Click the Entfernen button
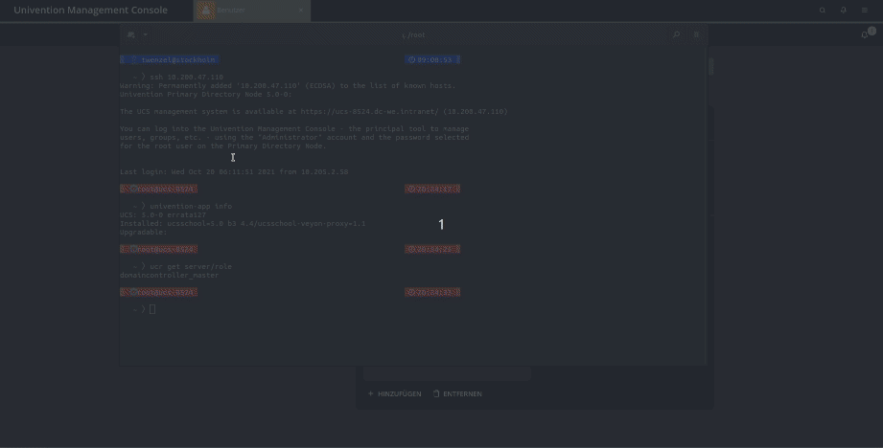883x448 pixels. click(457, 393)
